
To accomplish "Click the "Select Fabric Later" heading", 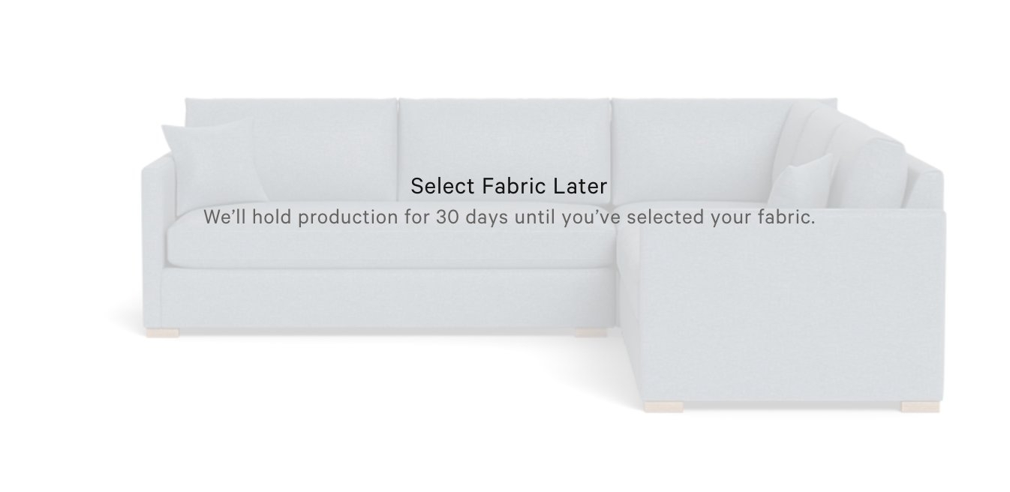I will point(509,185).
